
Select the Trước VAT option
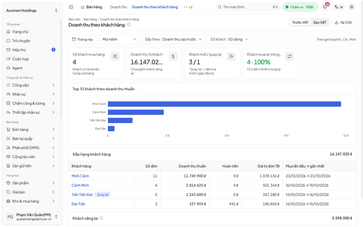(x=300, y=22)
